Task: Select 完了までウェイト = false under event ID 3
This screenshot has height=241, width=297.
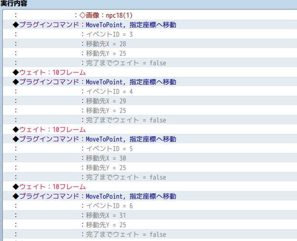Action: [x=150, y=63]
